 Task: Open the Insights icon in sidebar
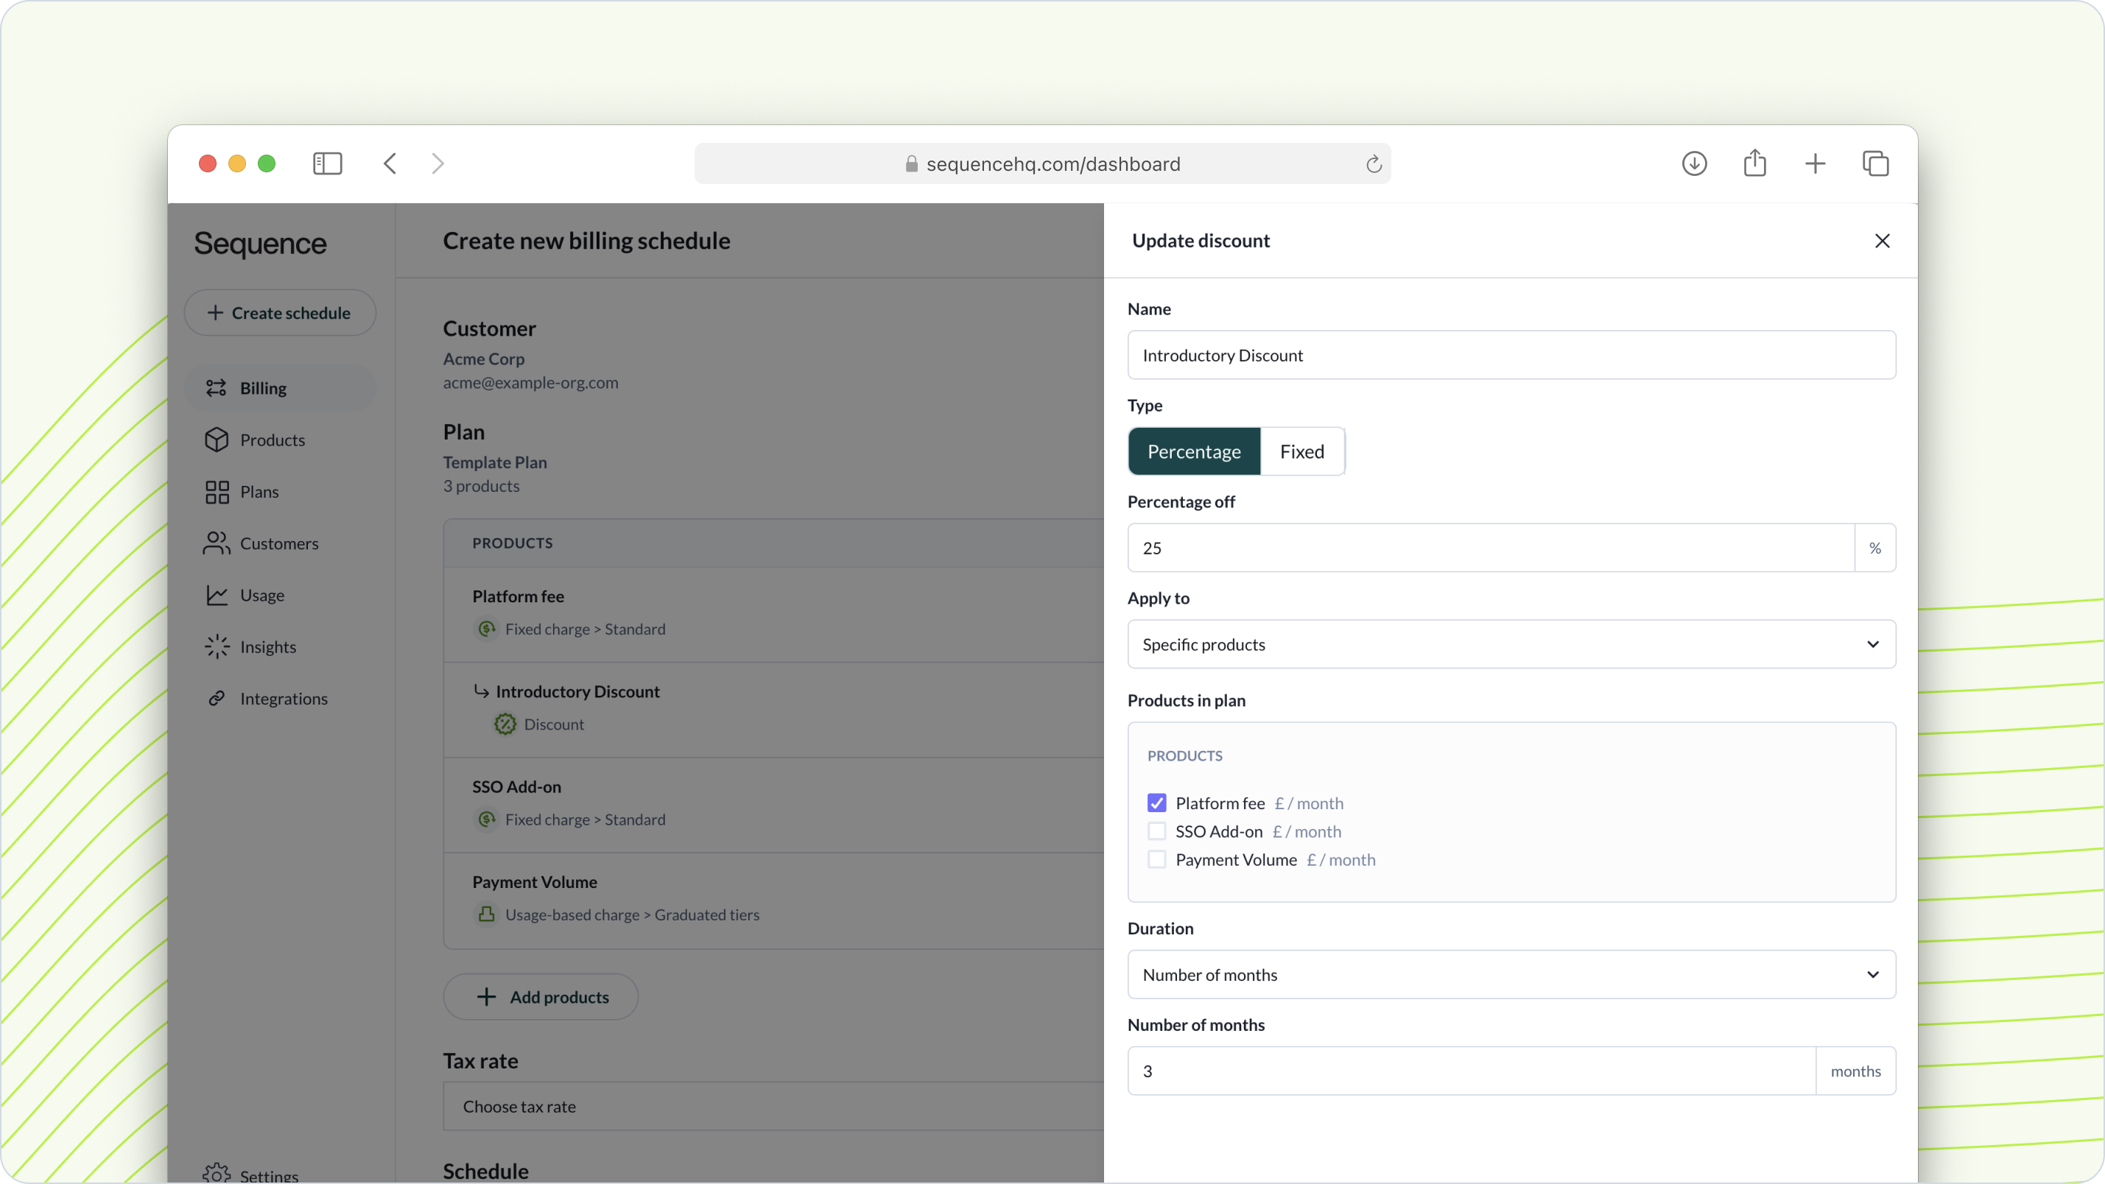click(x=217, y=646)
